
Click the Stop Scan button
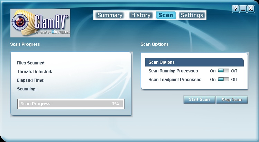[x=232, y=99]
